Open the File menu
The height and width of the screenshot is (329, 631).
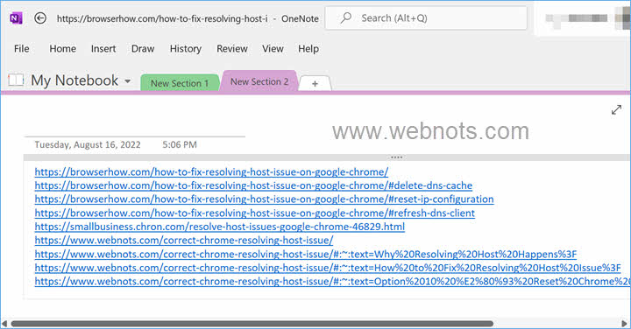point(22,49)
